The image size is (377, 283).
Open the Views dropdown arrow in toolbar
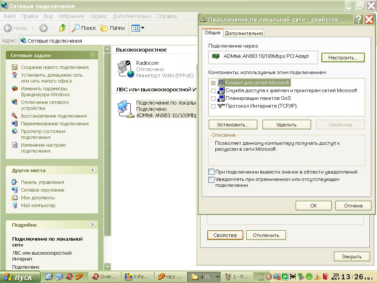(x=143, y=28)
